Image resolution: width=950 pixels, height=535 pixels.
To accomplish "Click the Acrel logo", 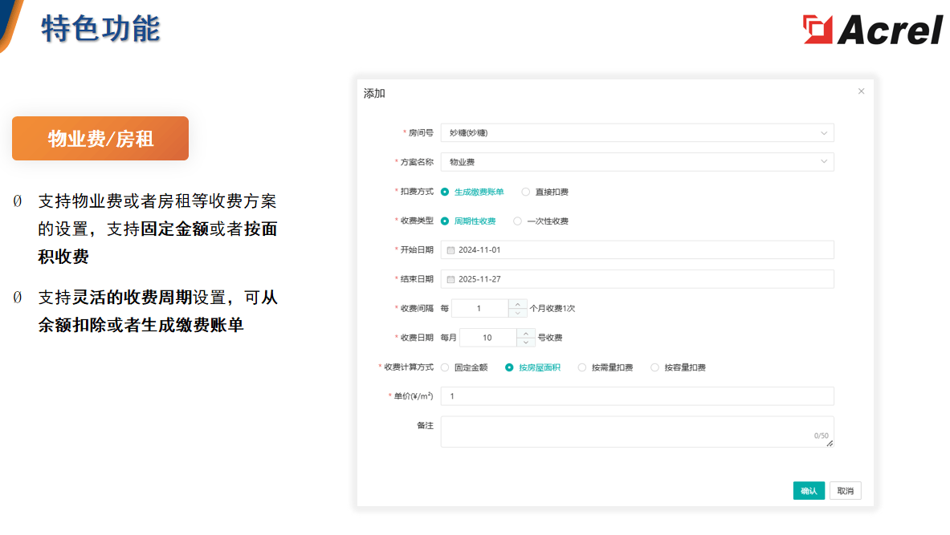I will 872,30.
